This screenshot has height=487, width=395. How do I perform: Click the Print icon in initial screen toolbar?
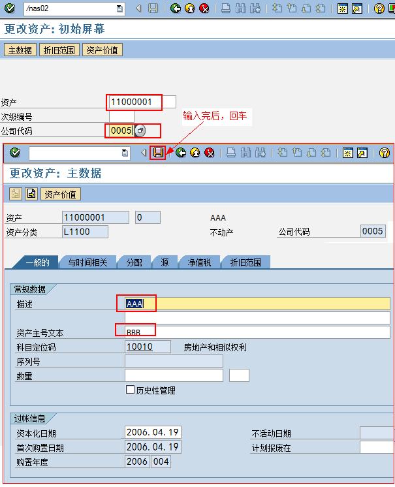pos(226,8)
